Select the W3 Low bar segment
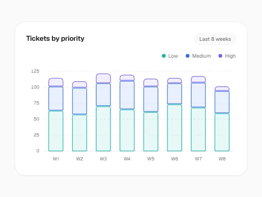The height and width of the screenshot is (197, 262). click(x=103, y=129)
